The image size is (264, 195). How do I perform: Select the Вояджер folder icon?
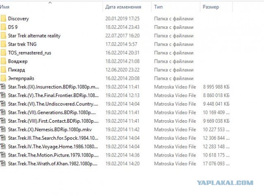click(x=3, y=61)
